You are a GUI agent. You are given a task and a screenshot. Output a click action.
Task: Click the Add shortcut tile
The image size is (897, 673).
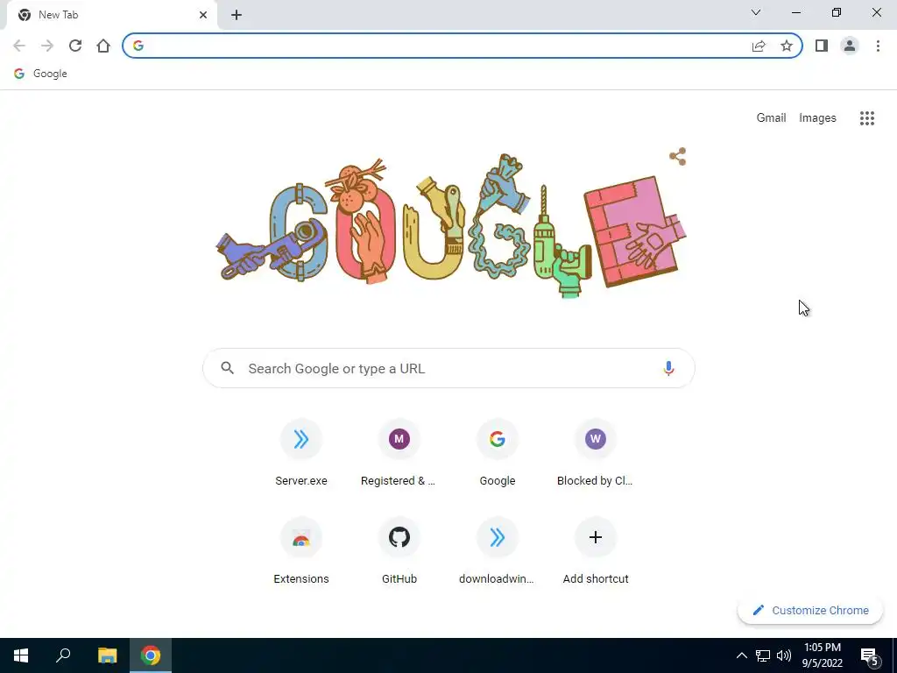click(596, 550)
